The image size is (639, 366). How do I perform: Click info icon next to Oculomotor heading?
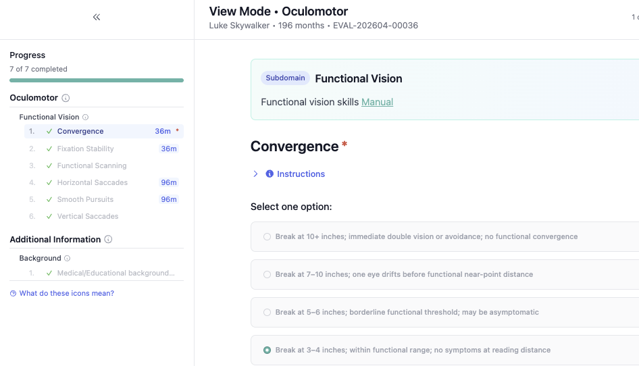66,98
